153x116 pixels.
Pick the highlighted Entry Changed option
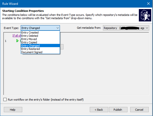tap(40, 46)
